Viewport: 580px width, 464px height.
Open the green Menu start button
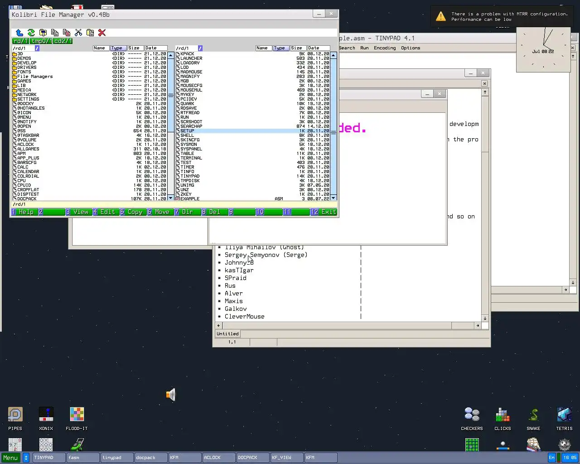point(10,458)
